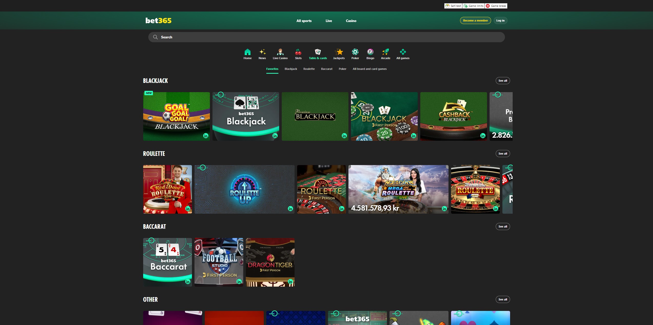Open All board and card games tab
Viewport: 653px width, 325px height.
pos(369,69)
